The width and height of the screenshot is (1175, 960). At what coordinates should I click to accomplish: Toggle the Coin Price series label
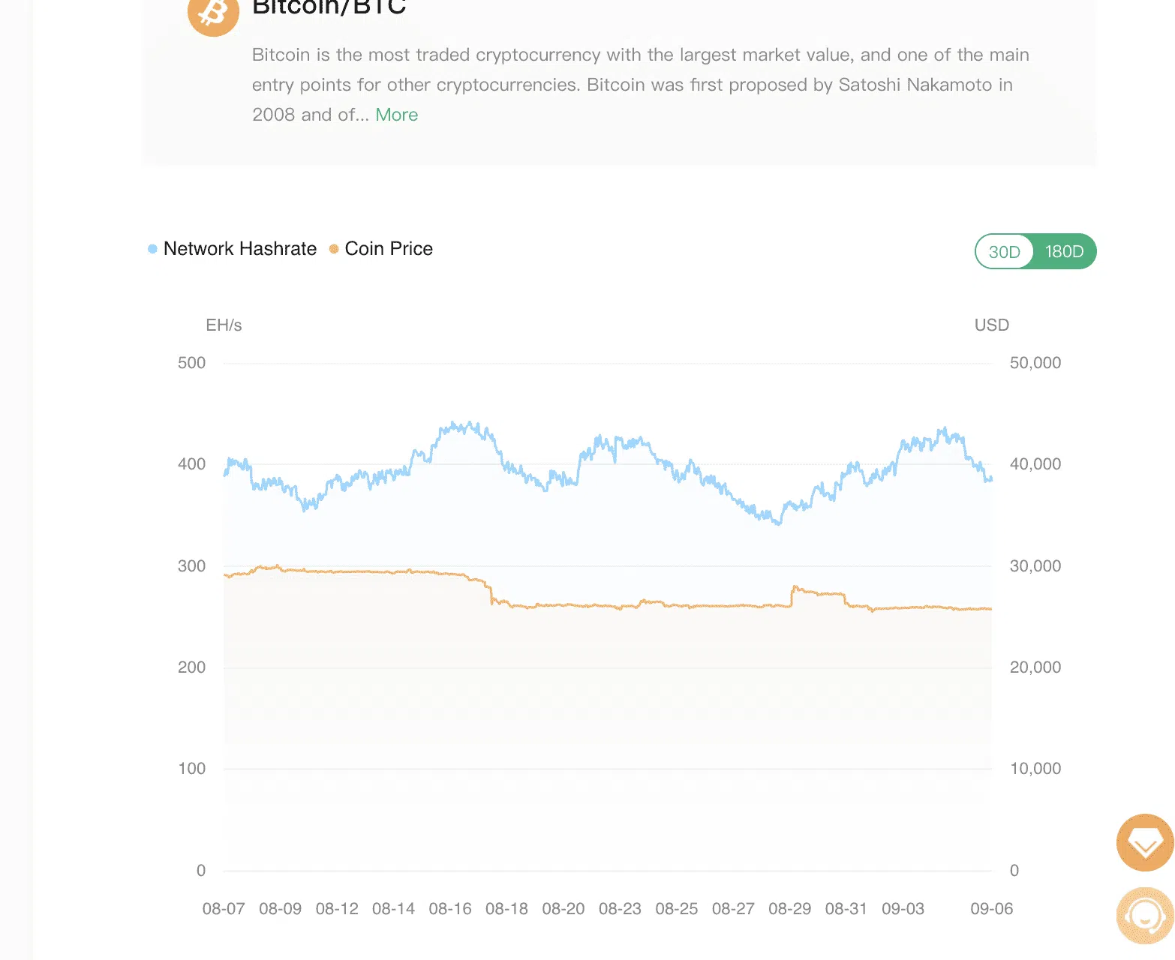(x=389, y=249)
